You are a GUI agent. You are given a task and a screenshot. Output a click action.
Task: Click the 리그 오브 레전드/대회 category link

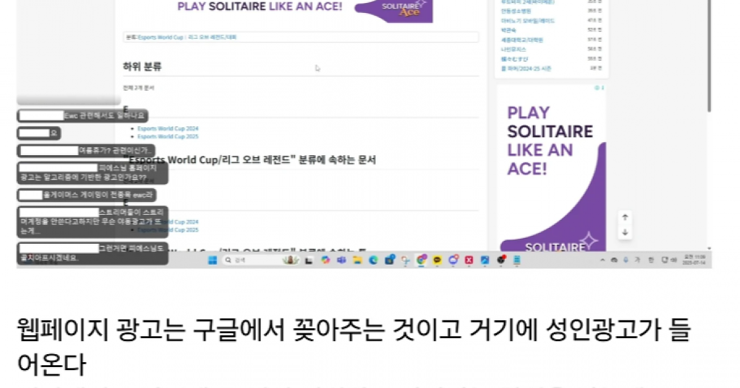point(212,38)
